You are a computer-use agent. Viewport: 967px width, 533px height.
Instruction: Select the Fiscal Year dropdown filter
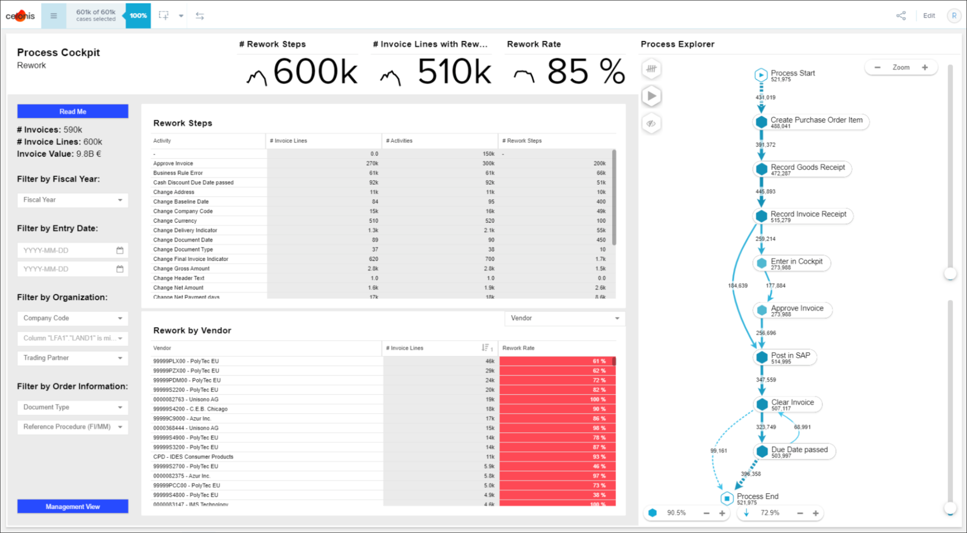coord(72,200)
